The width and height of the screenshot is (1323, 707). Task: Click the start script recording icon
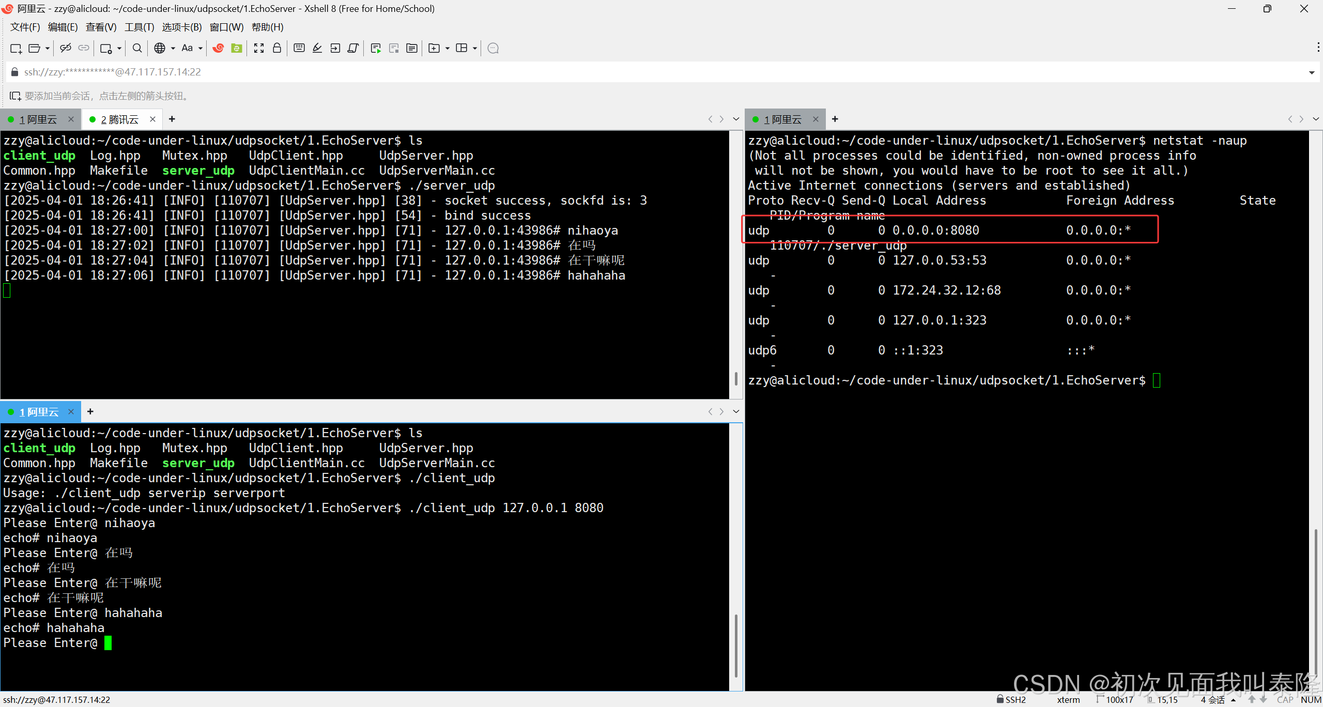(376, 48)
